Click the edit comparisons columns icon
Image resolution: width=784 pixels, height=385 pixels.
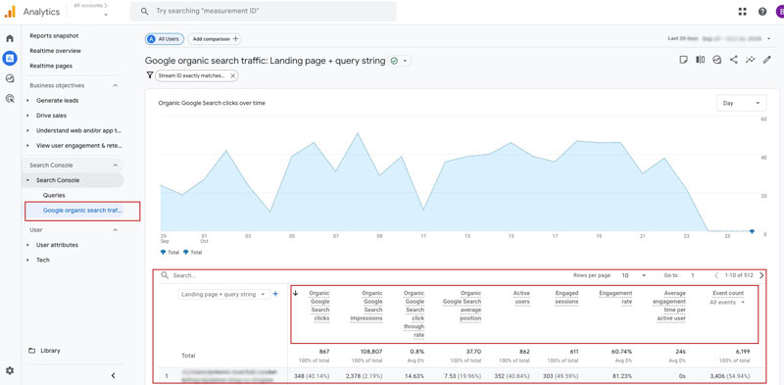(x=700, y=60)
